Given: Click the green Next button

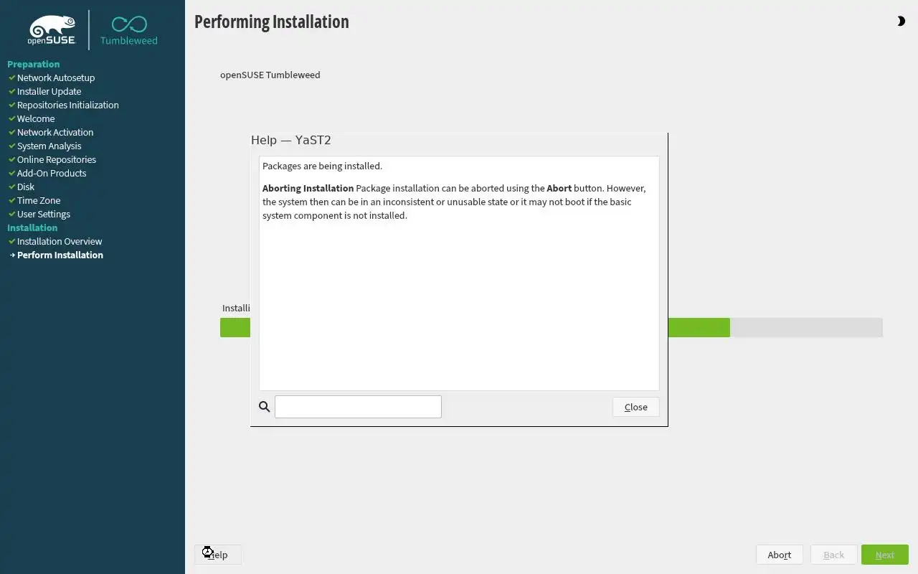Looking at the screenshot, I should (884, 555).
